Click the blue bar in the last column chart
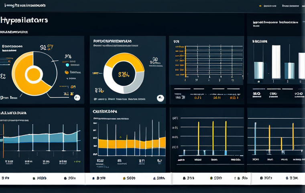Screen dimensions: 305x193 pyautogui.click(x=255, y=138)
